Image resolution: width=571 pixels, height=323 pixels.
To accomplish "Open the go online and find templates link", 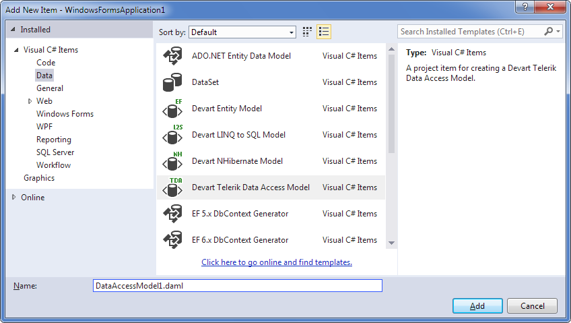I will (x=277, y=262).
